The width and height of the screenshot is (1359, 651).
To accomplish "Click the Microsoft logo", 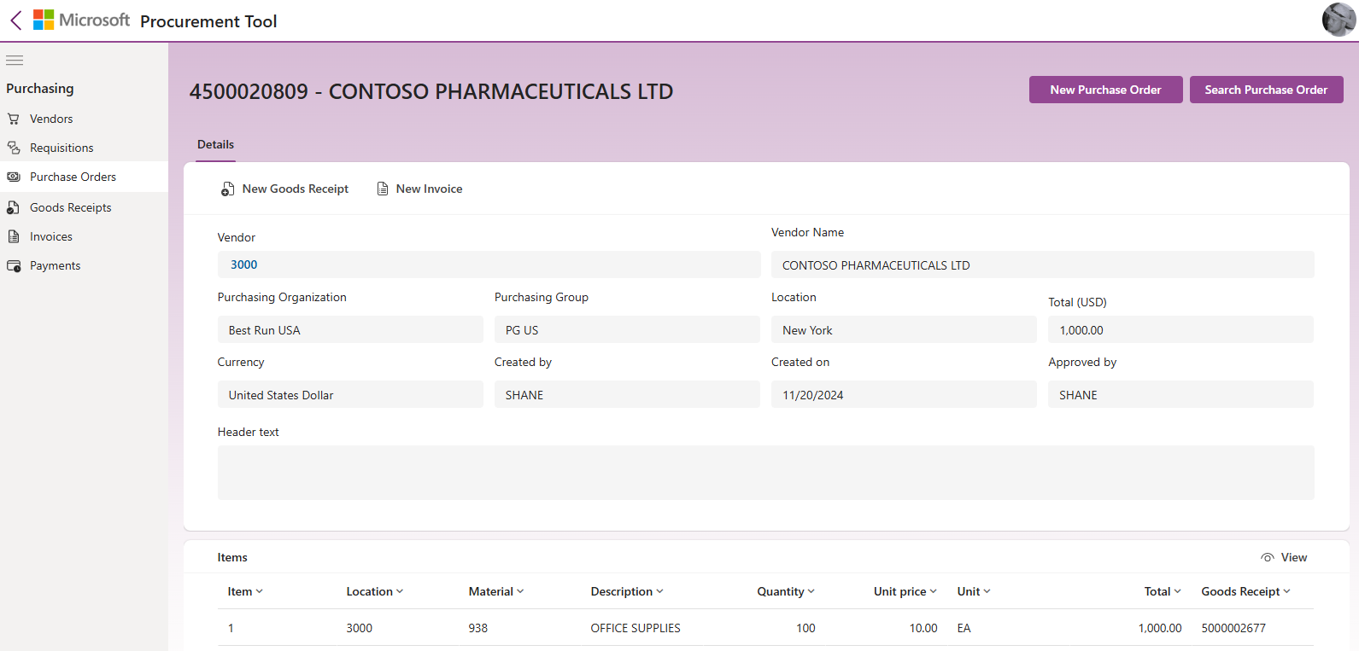I will coord(81,20).
